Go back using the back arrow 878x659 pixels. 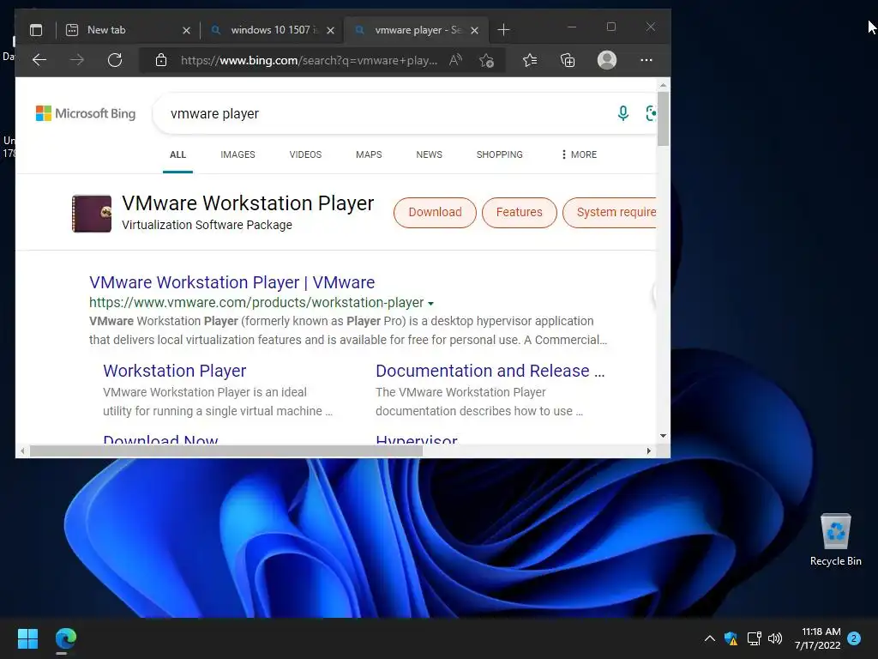point(39,60)
